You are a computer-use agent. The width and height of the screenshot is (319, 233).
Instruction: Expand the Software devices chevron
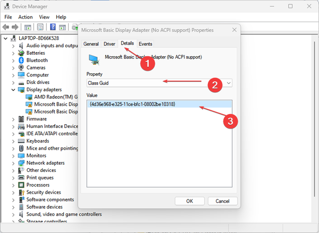click(x=13, y=207)
